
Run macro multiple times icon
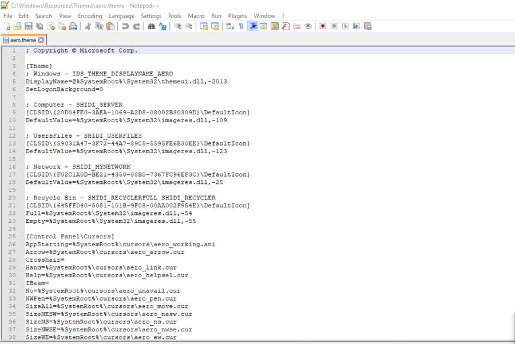point(356,26)
